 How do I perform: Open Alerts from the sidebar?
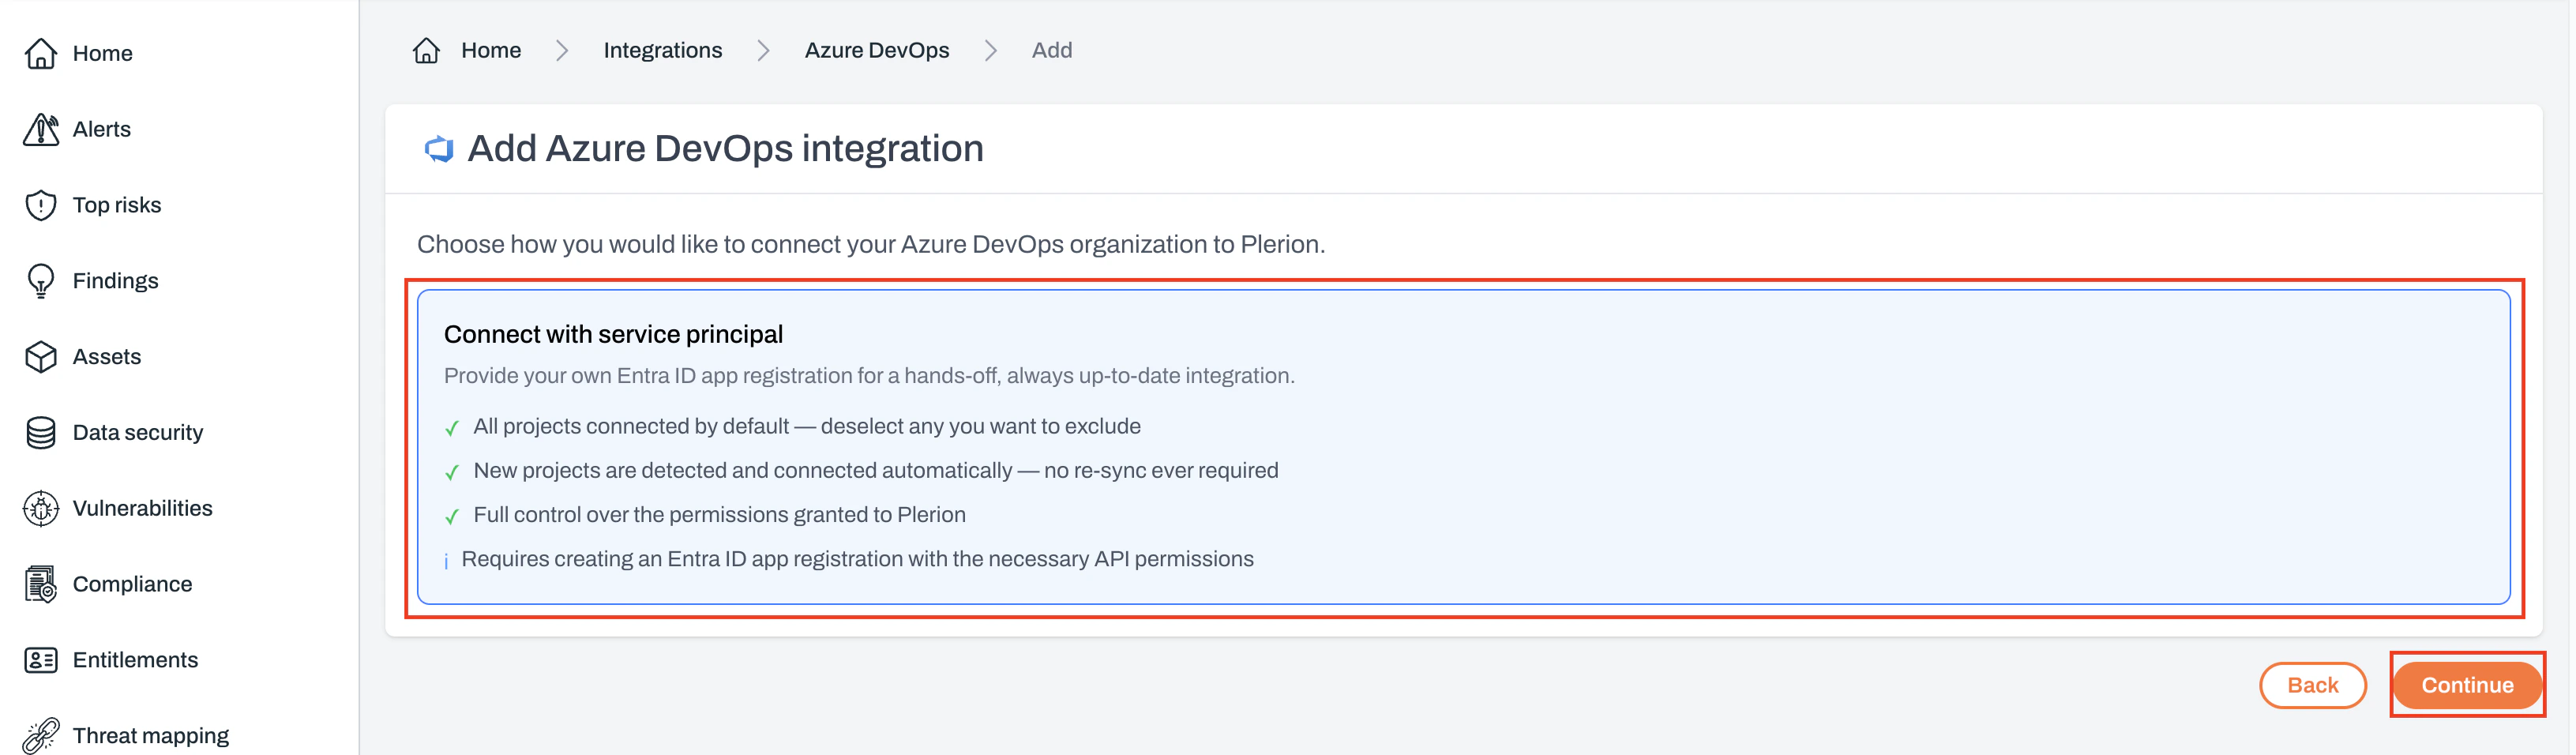pyautogui.click(x=40, y=129)
